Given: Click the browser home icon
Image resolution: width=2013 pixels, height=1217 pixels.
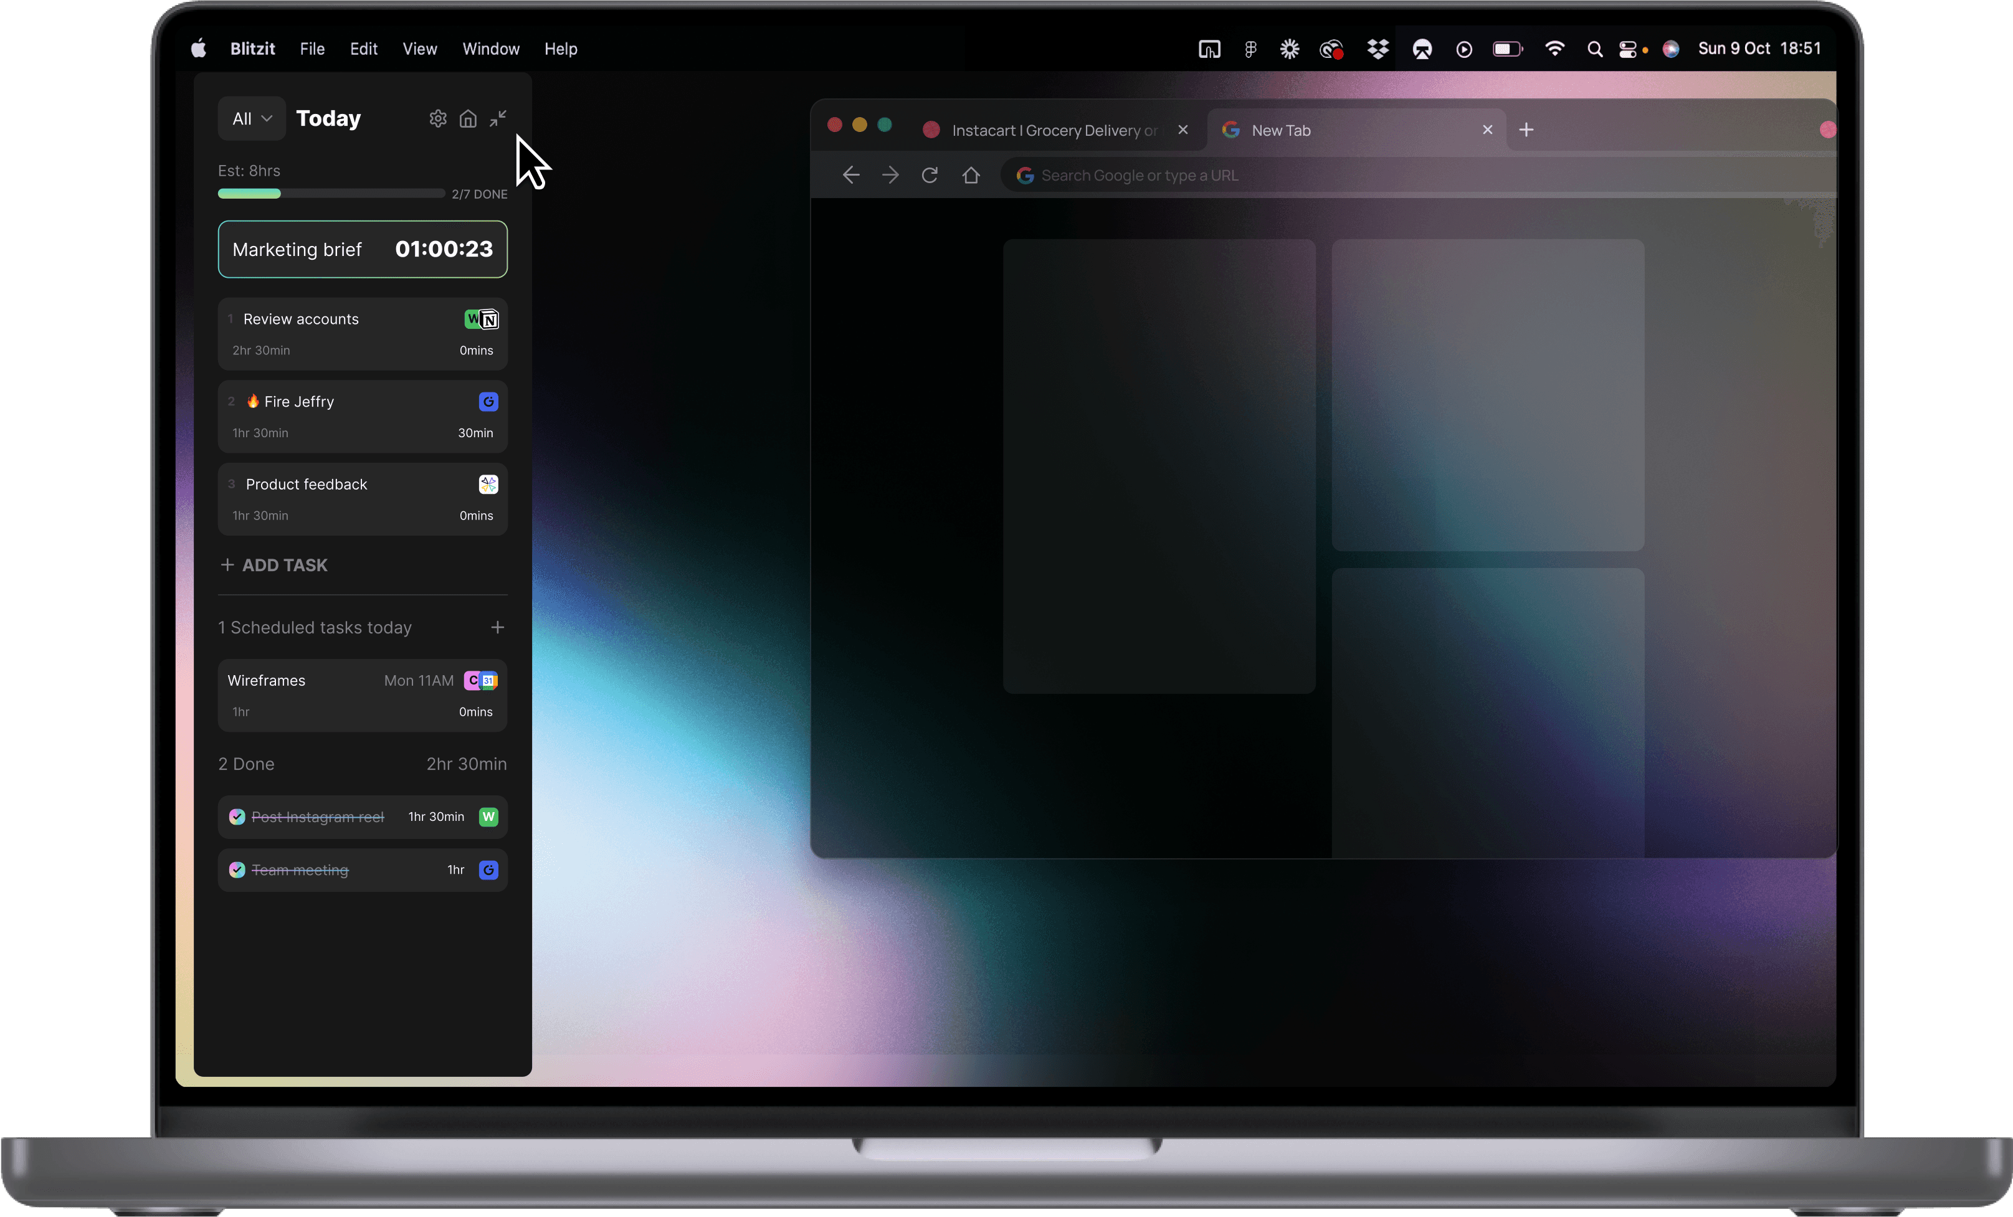Looking at the screenshot, I should click(x=971, y=175).
